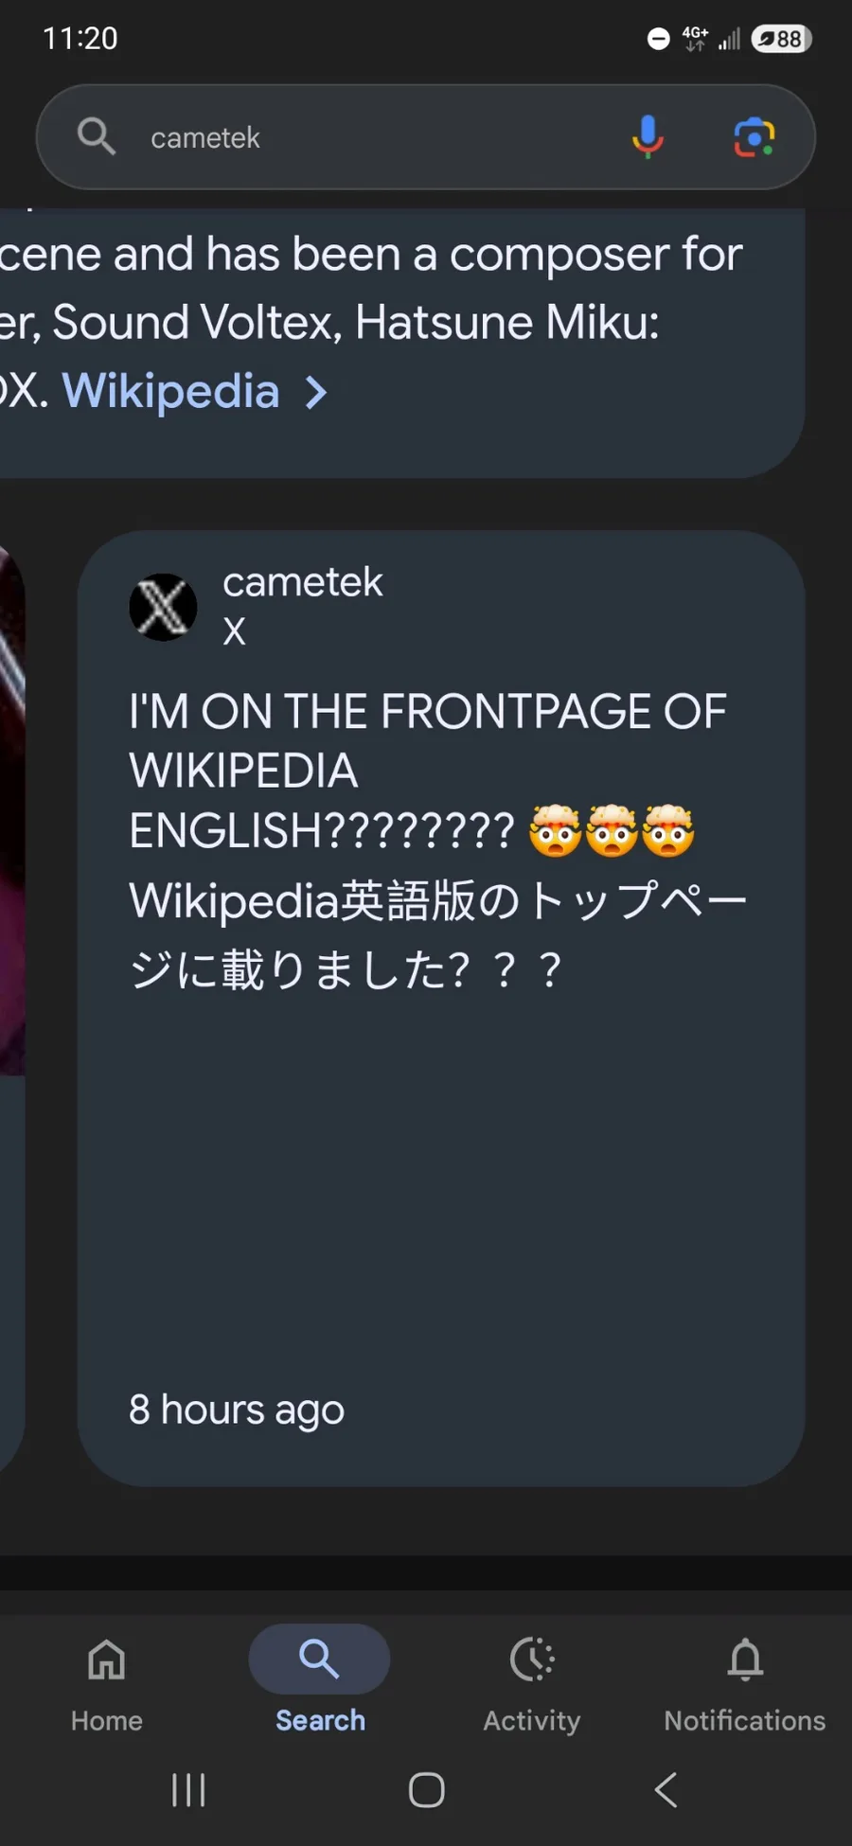Tap the Notifications bell icon
The image size is (852, 1846).
coord(745,1659)
